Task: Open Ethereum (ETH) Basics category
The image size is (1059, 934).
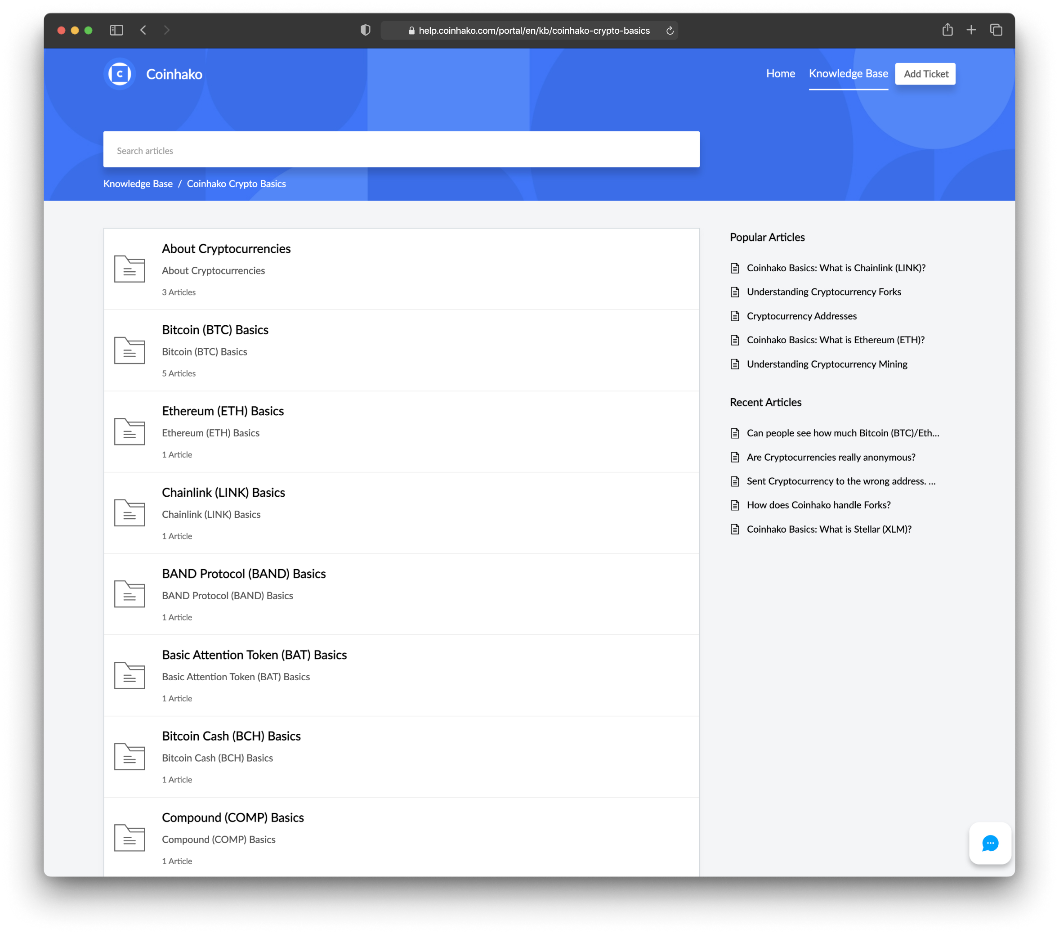Action: (x=223, y=411)
